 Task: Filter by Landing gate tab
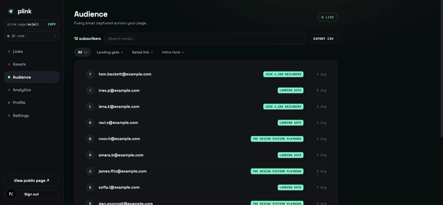click(109, 52)
